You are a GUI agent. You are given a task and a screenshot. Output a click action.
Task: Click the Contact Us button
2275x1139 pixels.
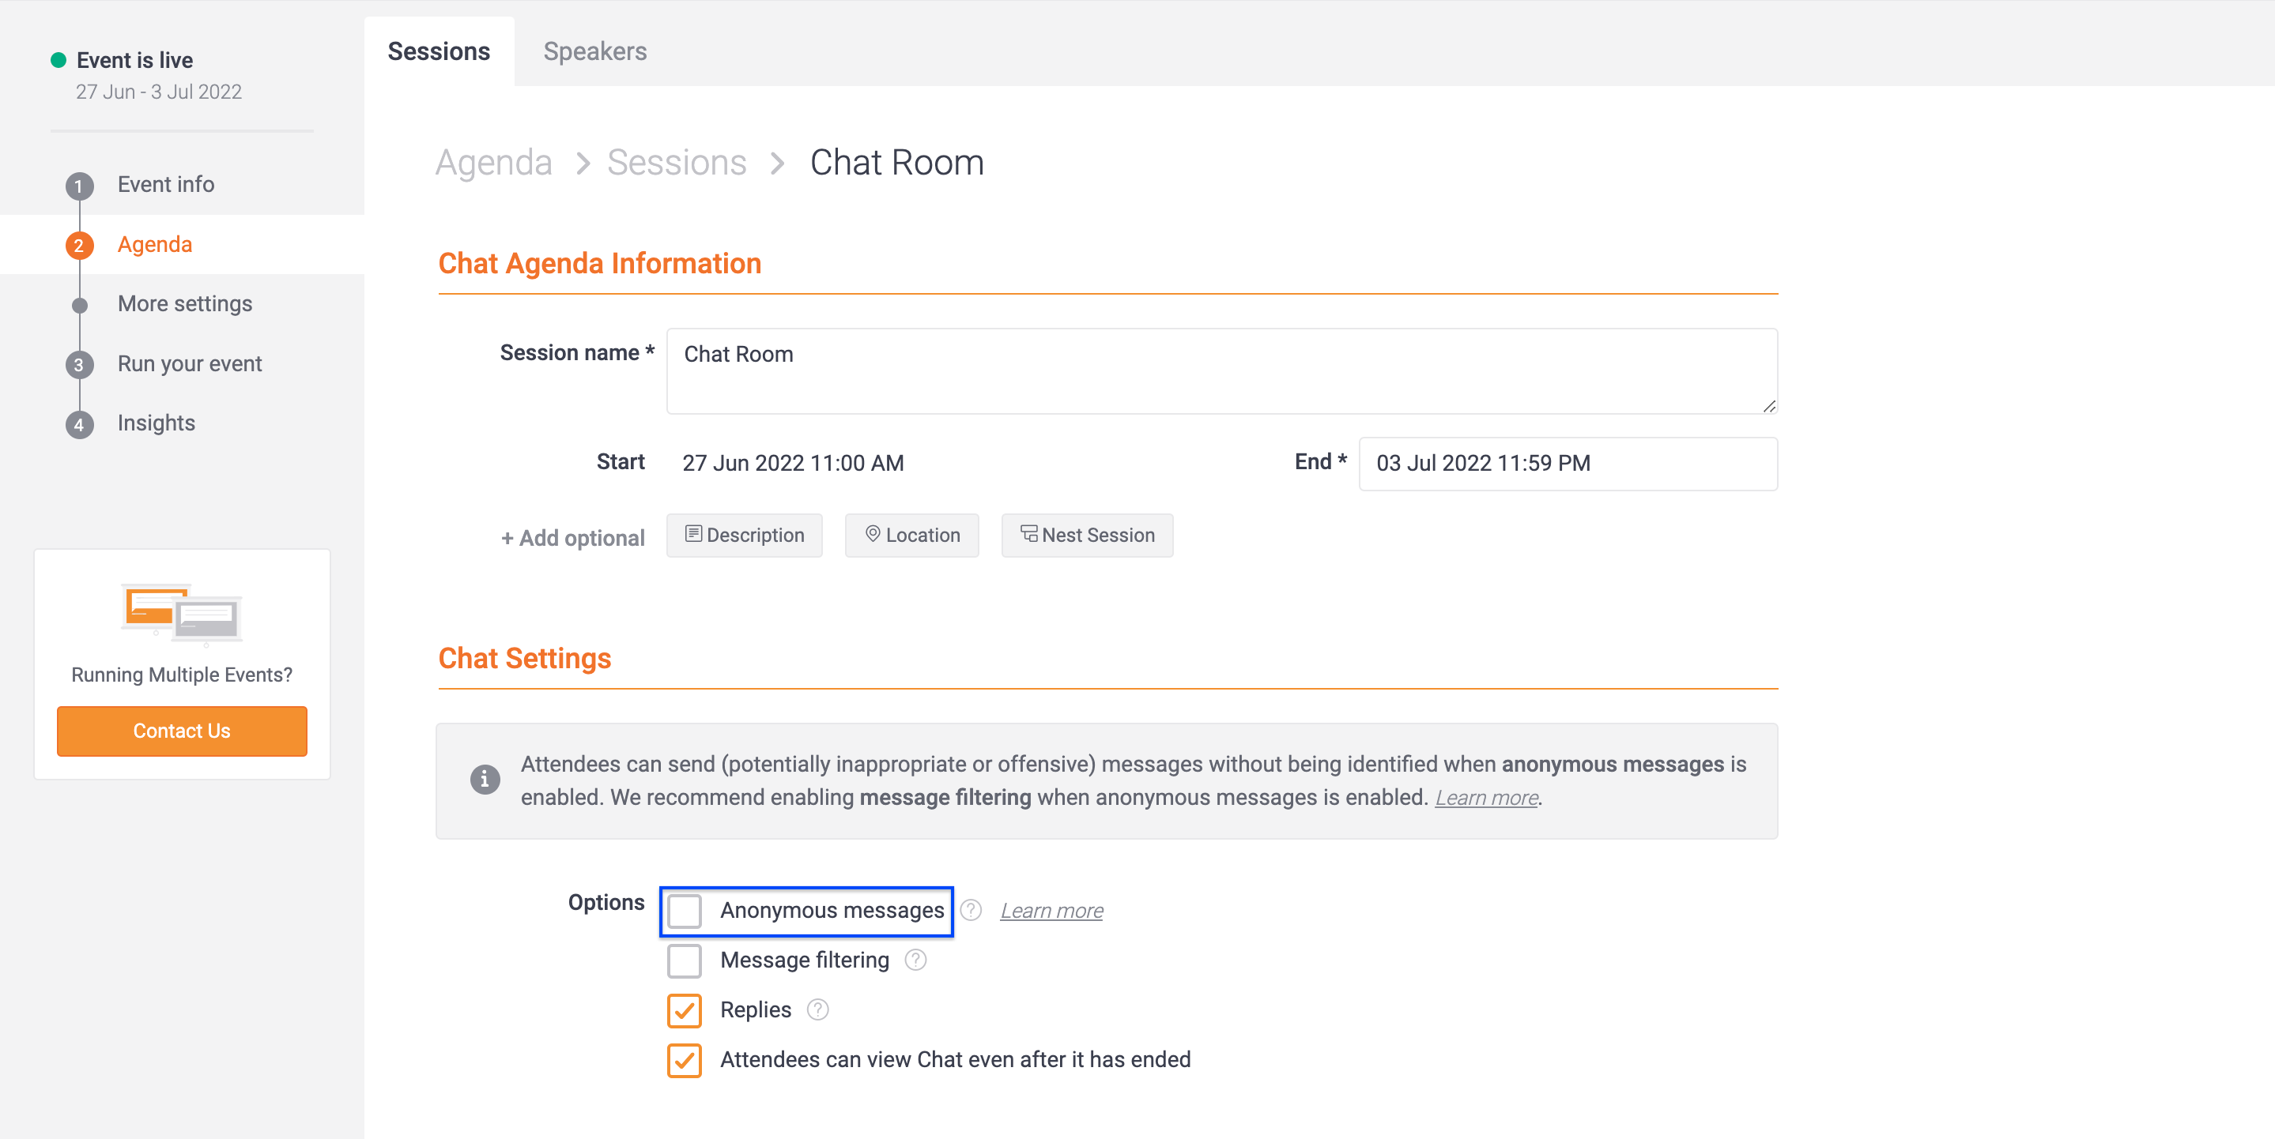[182, 731]
